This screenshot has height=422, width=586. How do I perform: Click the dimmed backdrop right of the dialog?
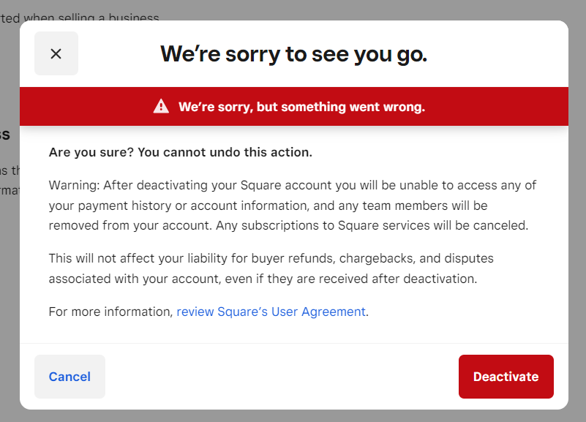tap(577, 219)
